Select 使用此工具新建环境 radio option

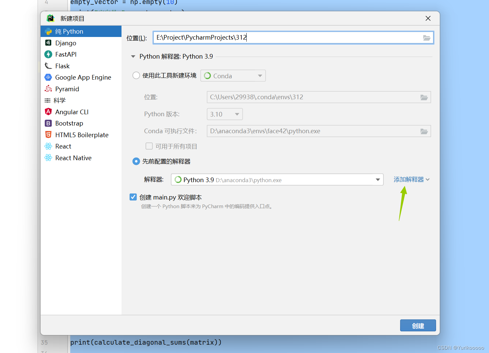click(136, 75)
